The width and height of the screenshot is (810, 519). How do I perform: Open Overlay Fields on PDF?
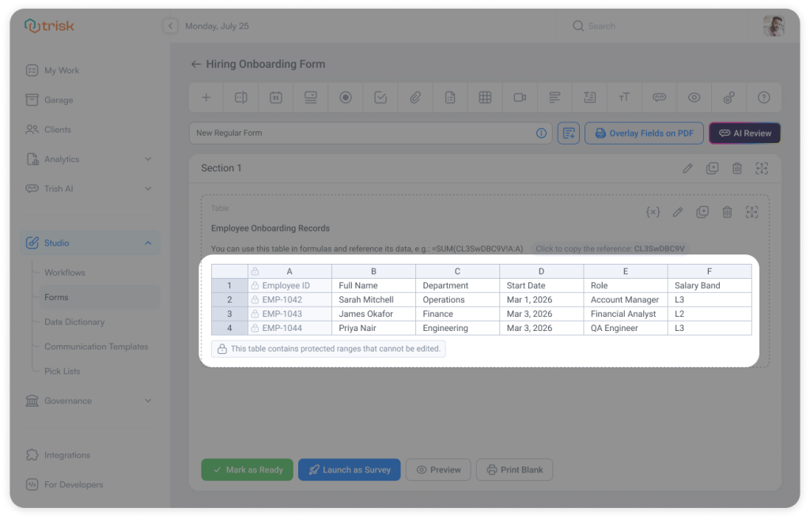pos(644,133)
